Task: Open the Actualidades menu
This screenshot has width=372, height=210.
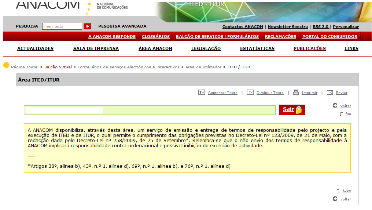Action: (x=35, y=48)
